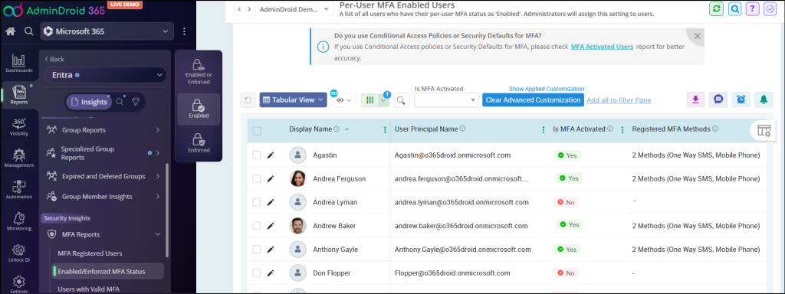Click the green refresh icon at top right

[717, 9]
